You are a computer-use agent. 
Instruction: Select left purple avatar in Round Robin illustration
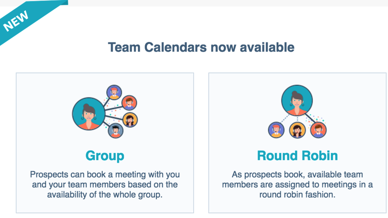point(276,130)
